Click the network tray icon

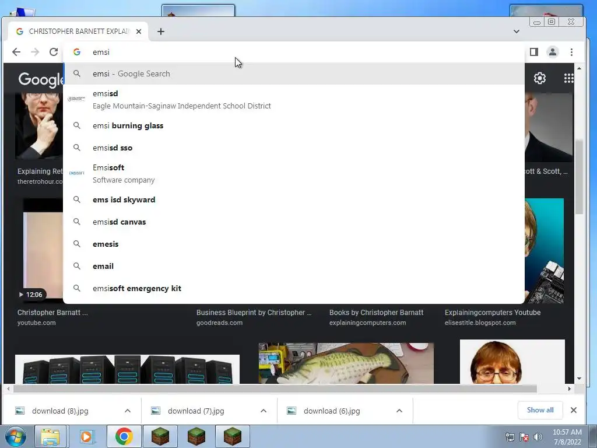[510, 437]
